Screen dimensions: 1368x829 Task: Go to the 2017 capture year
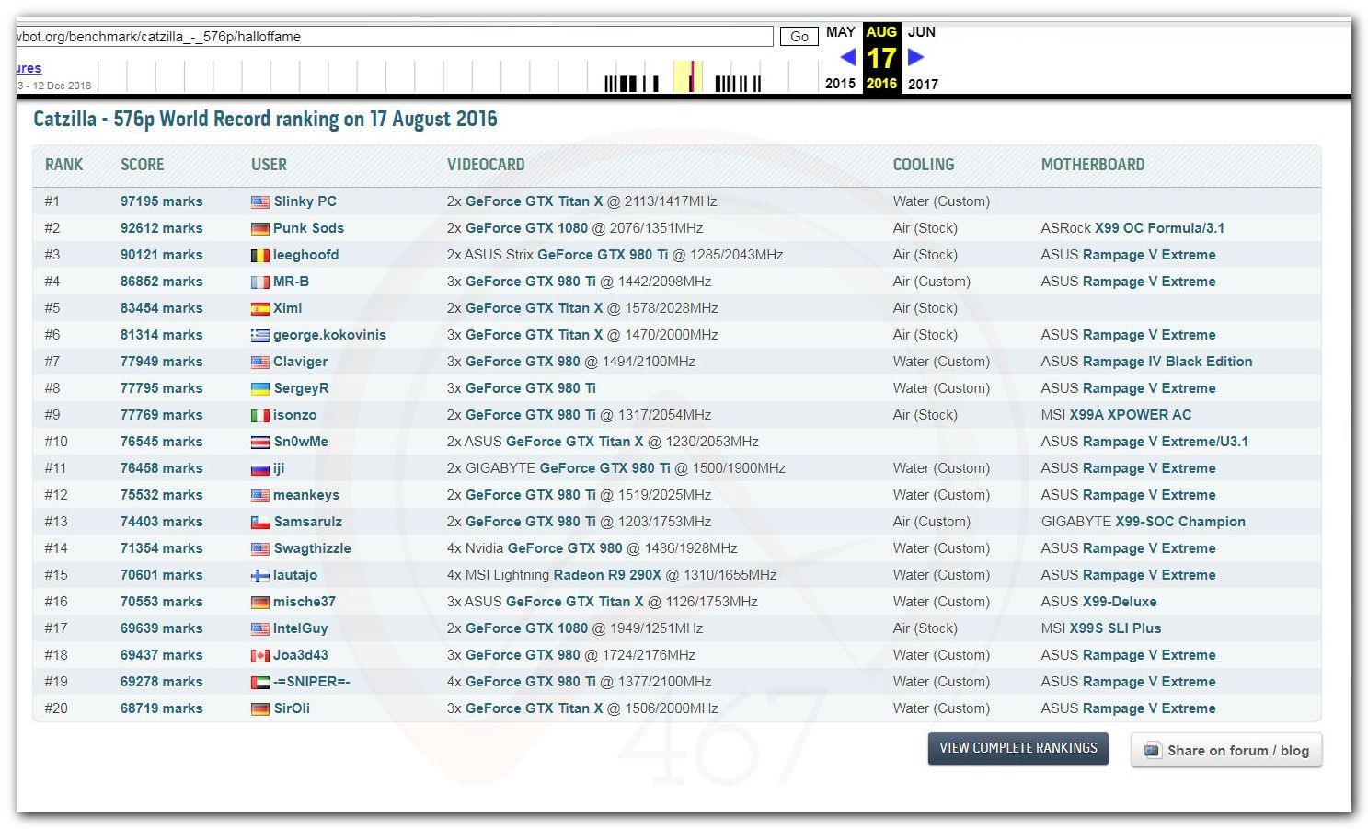pos(923,84)
